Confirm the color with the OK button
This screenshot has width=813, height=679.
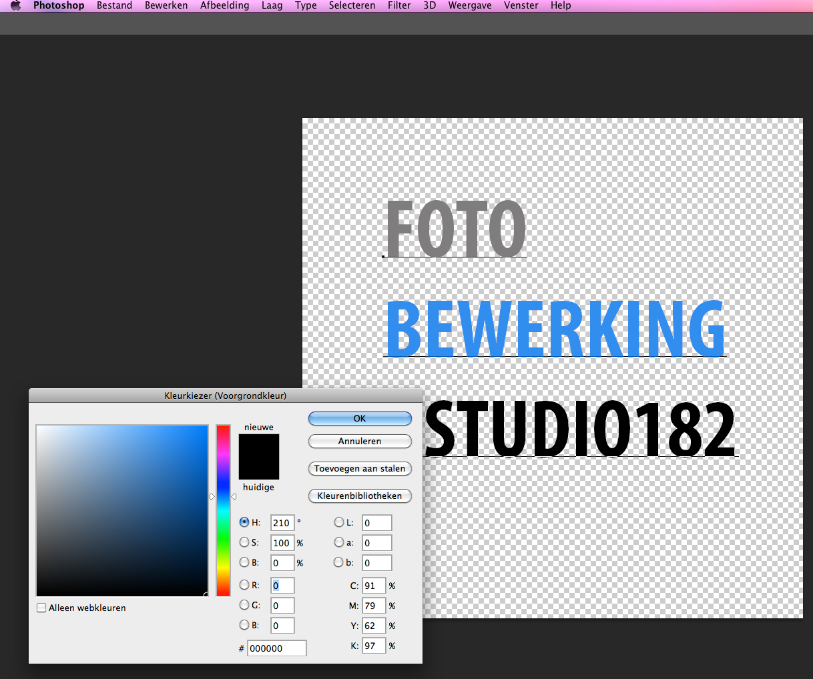pos(360,418)
